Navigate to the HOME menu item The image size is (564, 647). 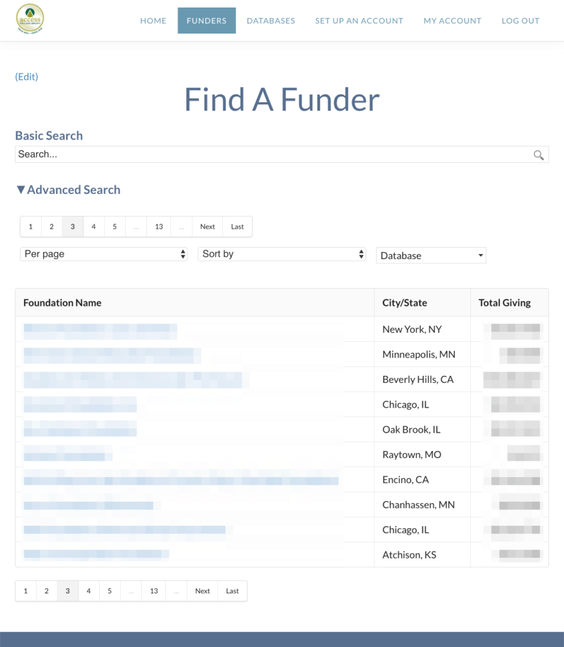click(153, 20)
